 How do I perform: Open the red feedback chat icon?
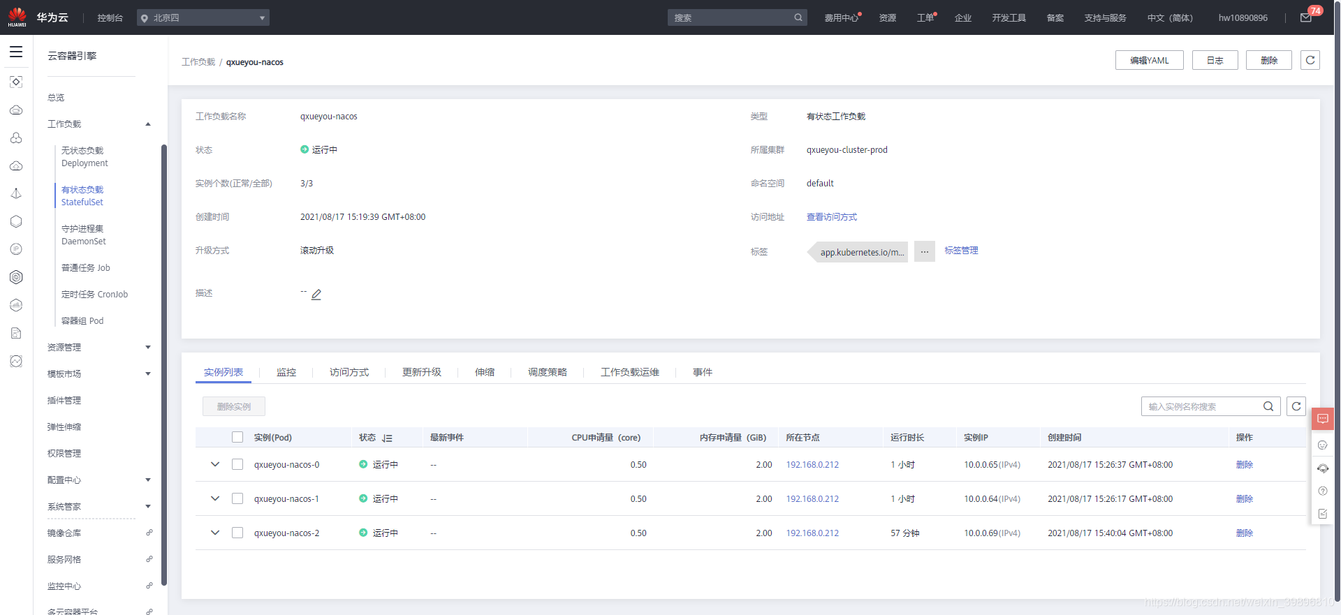[1323, 419]
